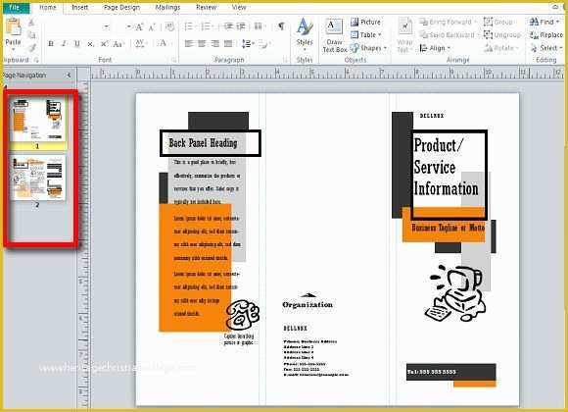Switch to the Insert ribbon tab
The image size is (568, 412).
click(x=79, y=7)
